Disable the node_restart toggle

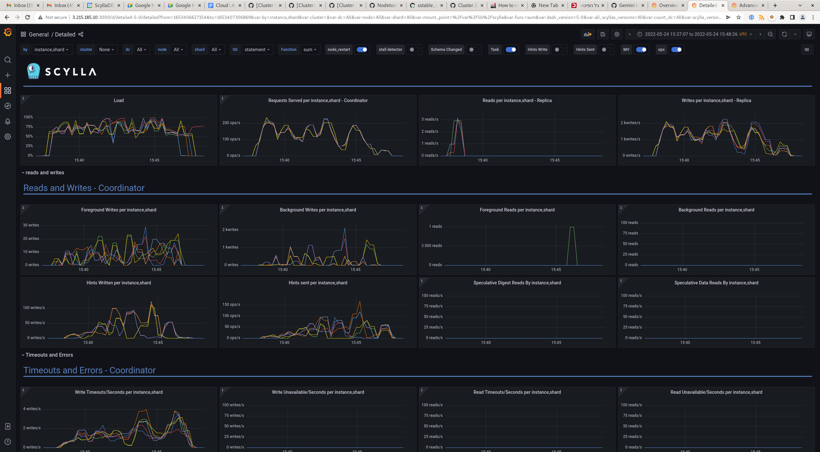pos(362,50)
